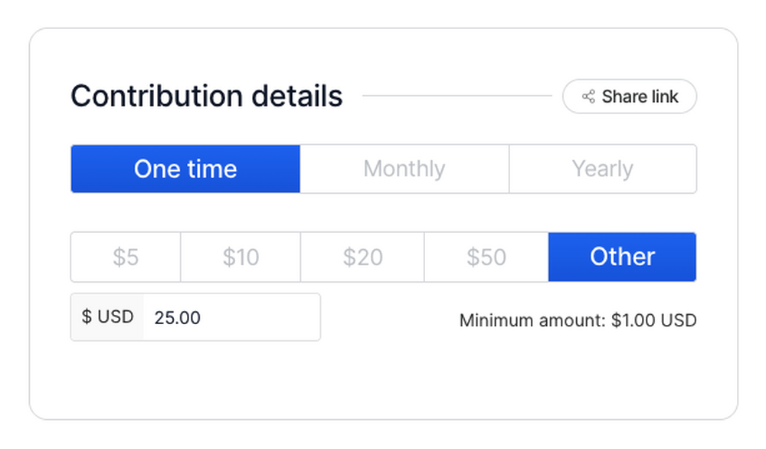Click the "Share link" text label
This screenshot has width=766, height=449.
click(640, 97)
